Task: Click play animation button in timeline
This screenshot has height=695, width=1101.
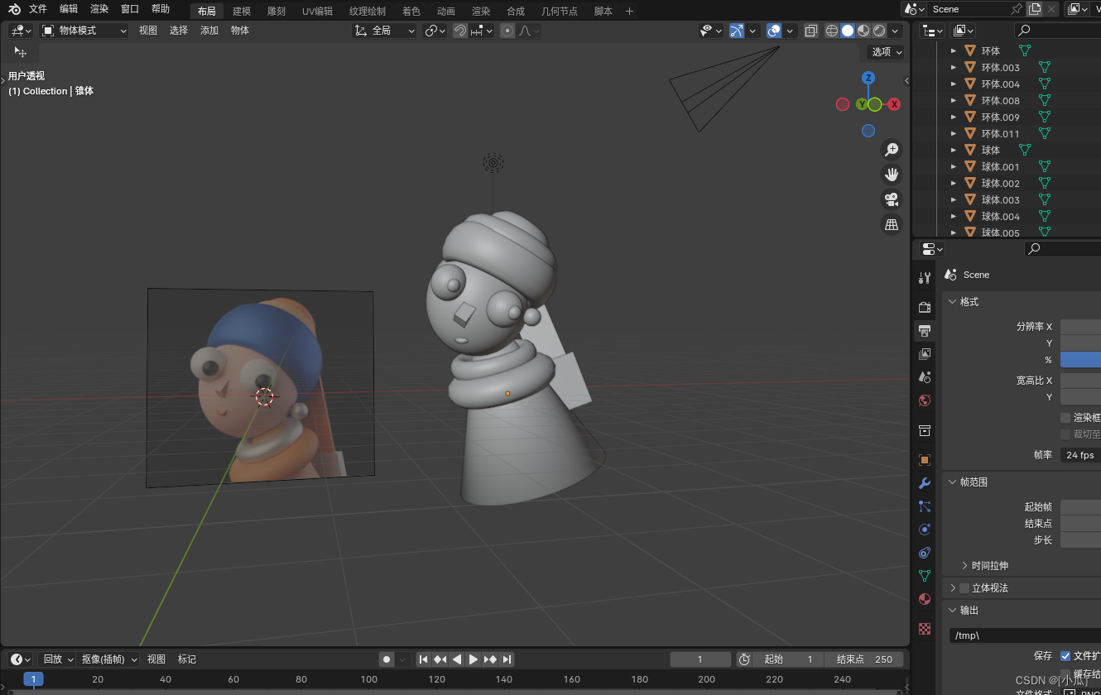Action: 474,659
